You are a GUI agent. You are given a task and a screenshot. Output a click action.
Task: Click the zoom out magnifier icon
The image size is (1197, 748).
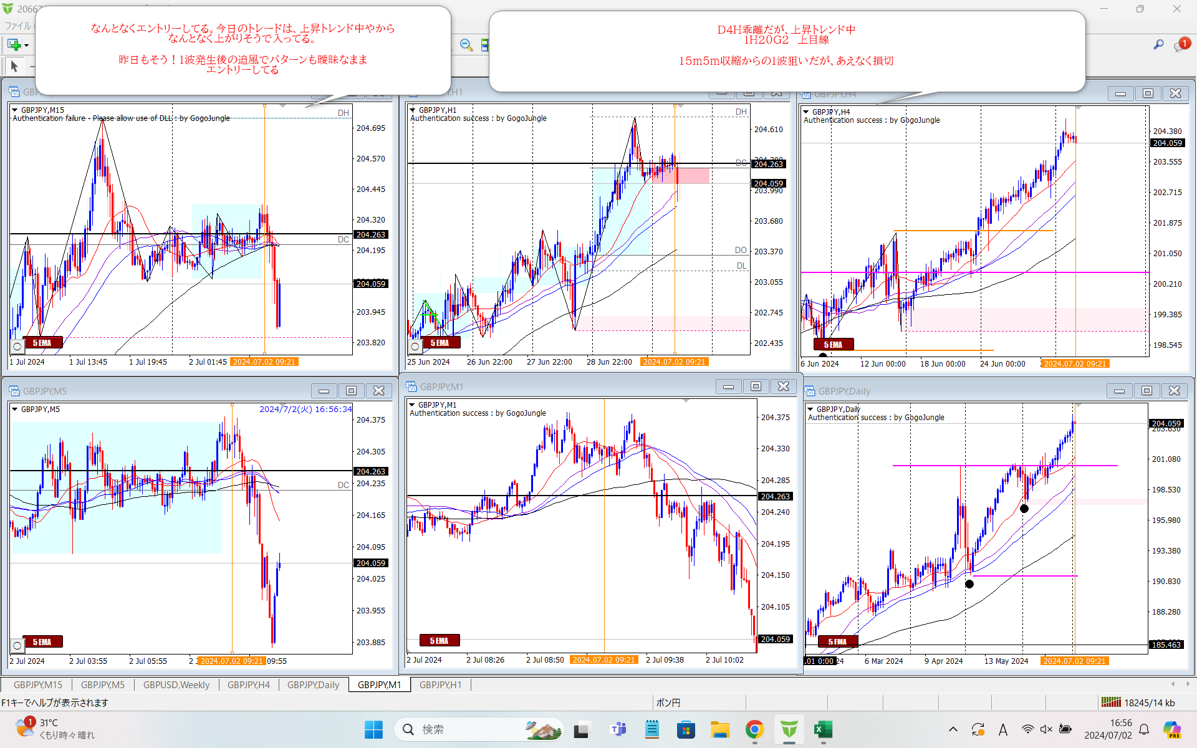tap(466, 45)
